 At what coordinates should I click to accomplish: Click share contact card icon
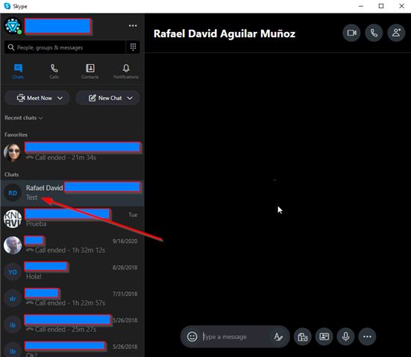point(324,337)
